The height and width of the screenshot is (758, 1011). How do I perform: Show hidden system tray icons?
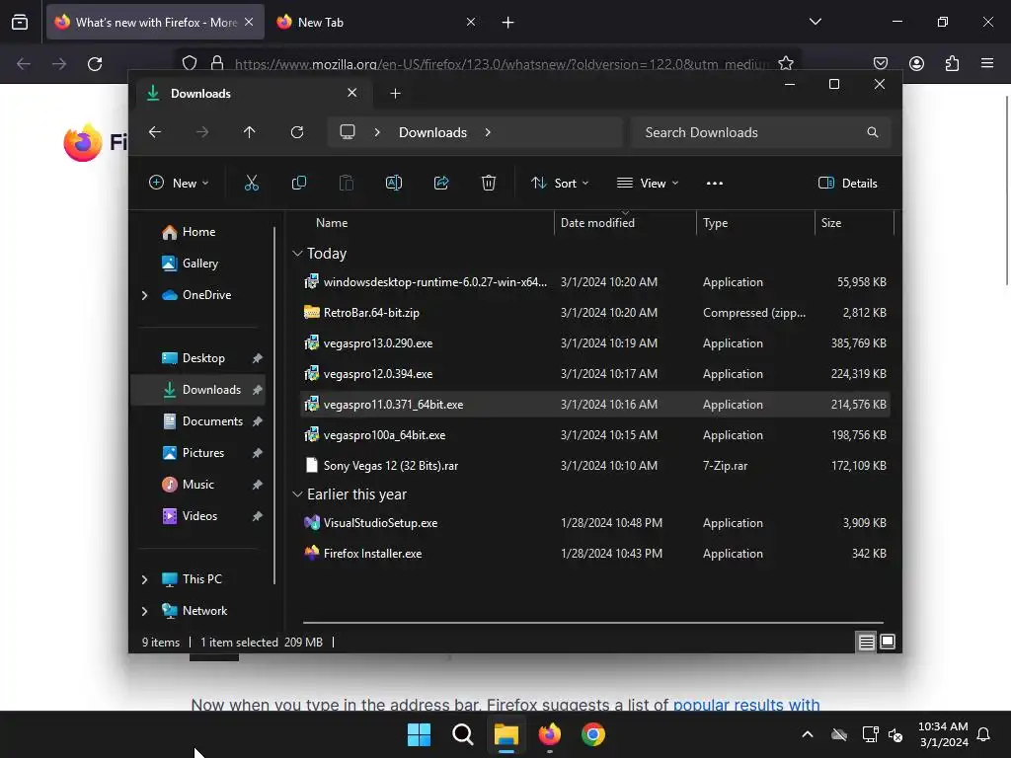coord(808,734)
